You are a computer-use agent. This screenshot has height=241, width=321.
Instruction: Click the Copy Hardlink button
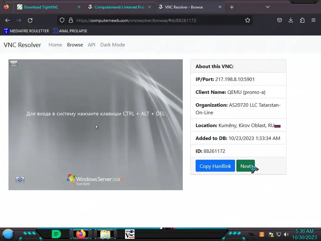coord(215,166)
